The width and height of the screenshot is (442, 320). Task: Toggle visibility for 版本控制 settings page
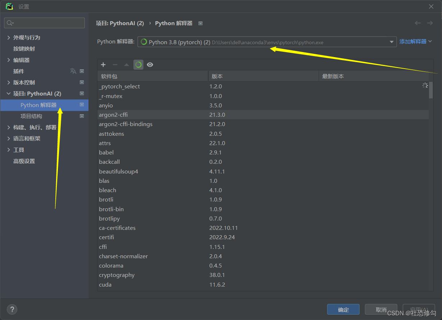tap(81, 82)
